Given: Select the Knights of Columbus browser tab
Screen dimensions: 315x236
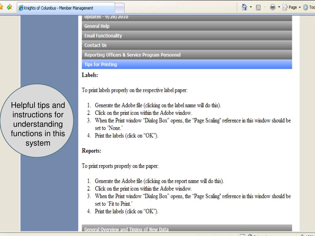Looking at the screenshot, I should [66, 8].
